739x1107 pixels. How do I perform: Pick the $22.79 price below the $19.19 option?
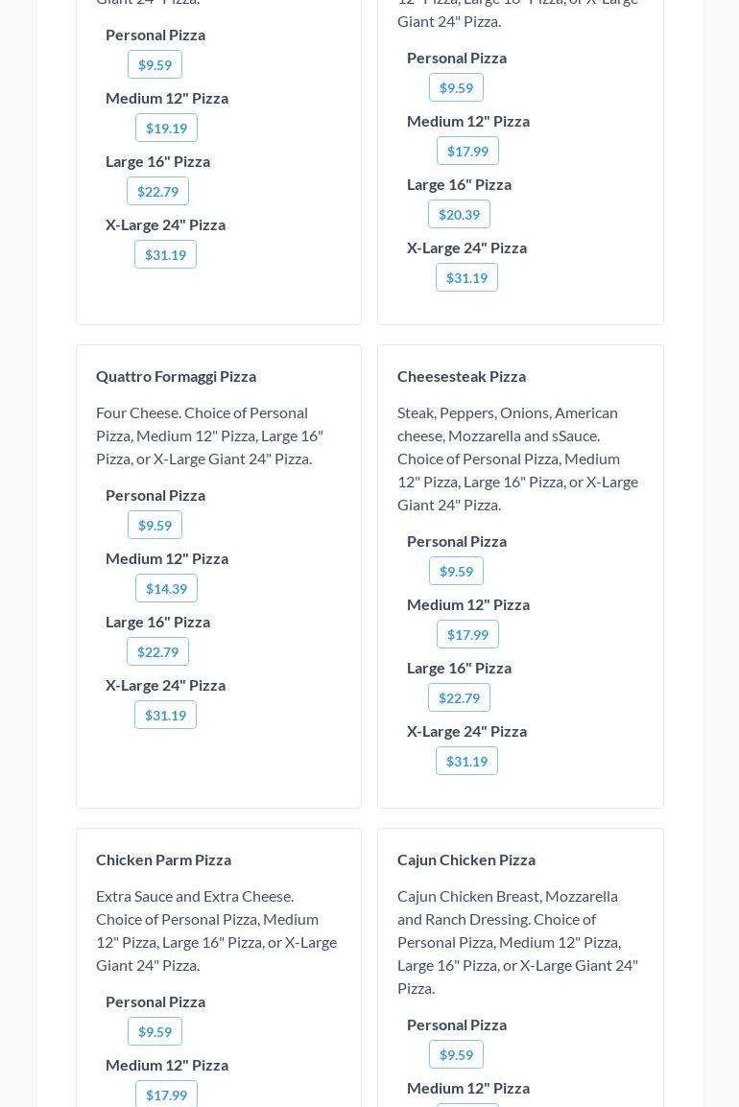157,191
